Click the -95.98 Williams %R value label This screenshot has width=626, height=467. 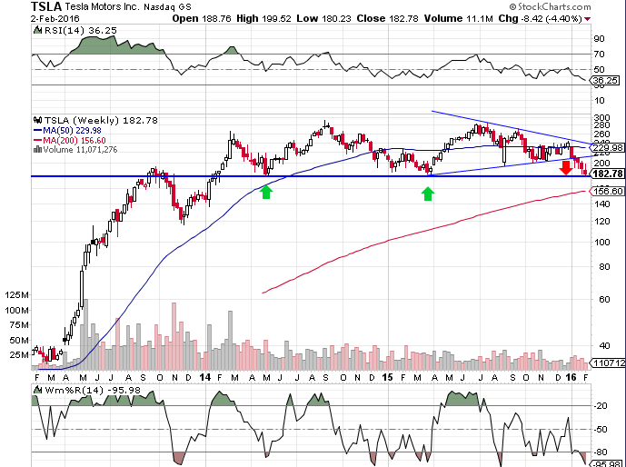pos(603,462)
